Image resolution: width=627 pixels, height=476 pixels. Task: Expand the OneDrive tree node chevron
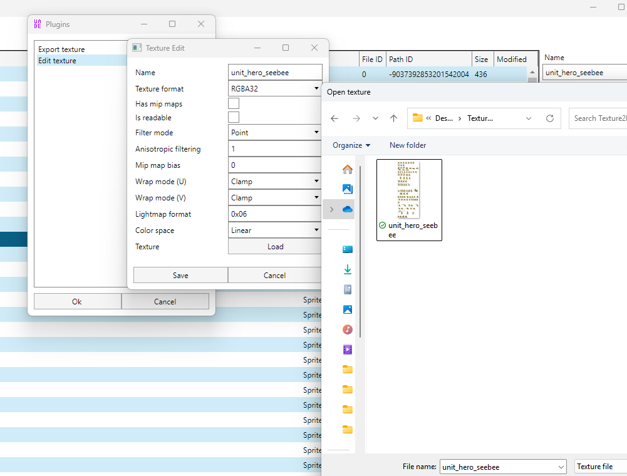(x=331, y=209)
